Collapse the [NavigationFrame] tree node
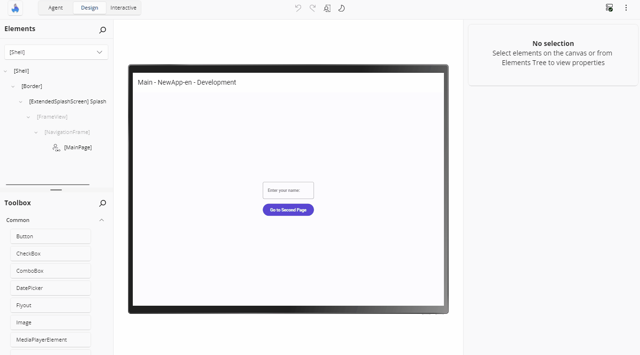 pyautogui.click(x=35, y=132)
